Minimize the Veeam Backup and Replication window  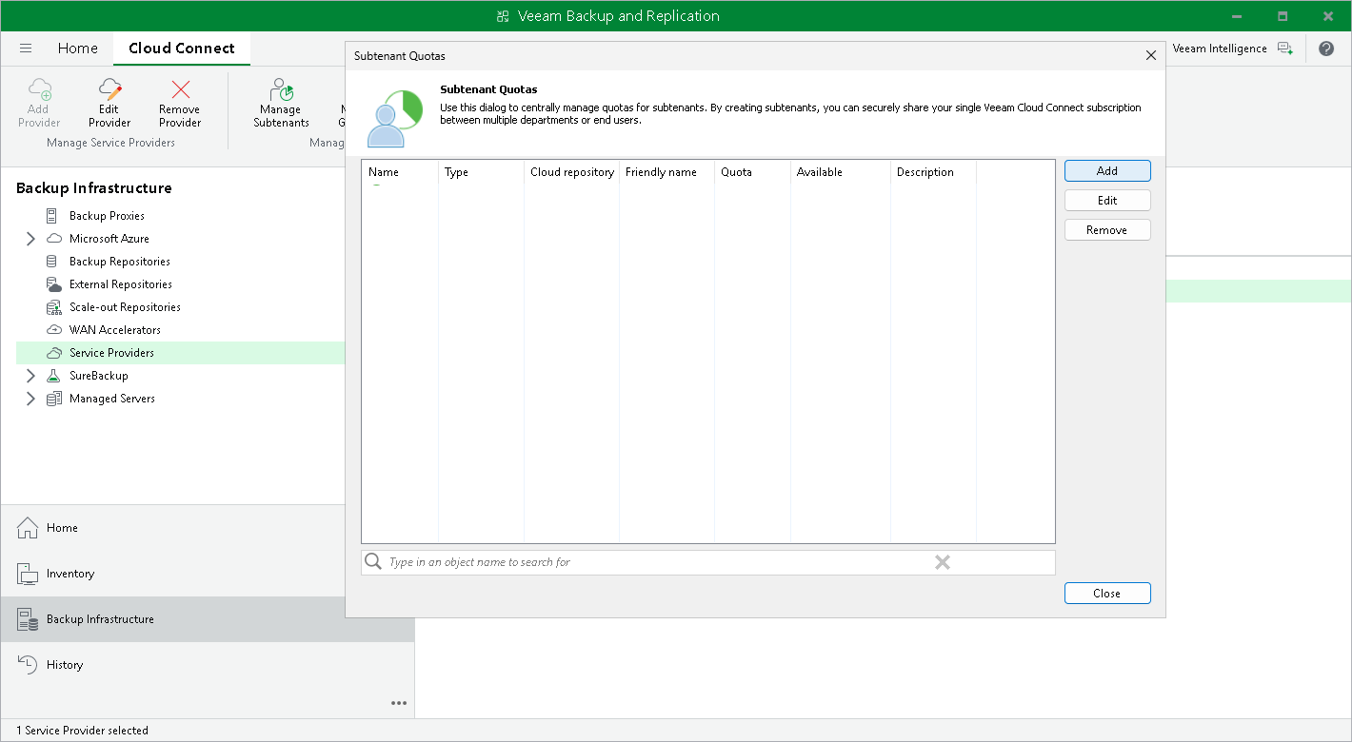tap(1237, 15)
